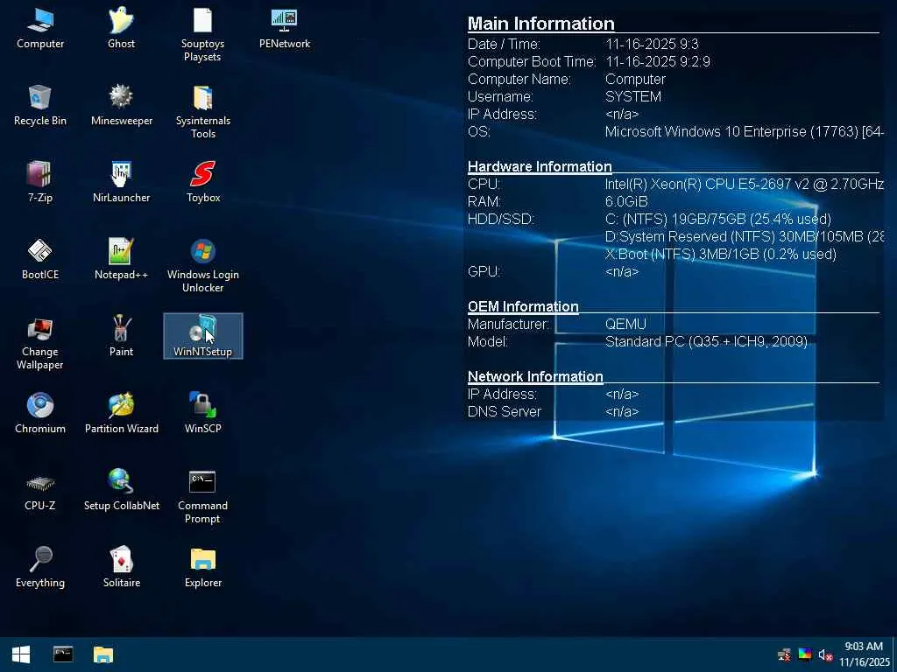Click the Username value SYSTEM

coord(633,96)
